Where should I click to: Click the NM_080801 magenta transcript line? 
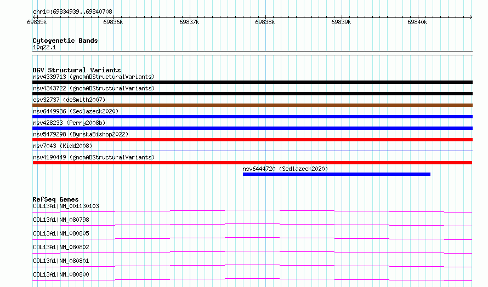(252, 266)
